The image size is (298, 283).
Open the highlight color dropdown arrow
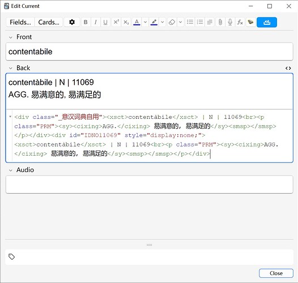(x=163, y=22)
